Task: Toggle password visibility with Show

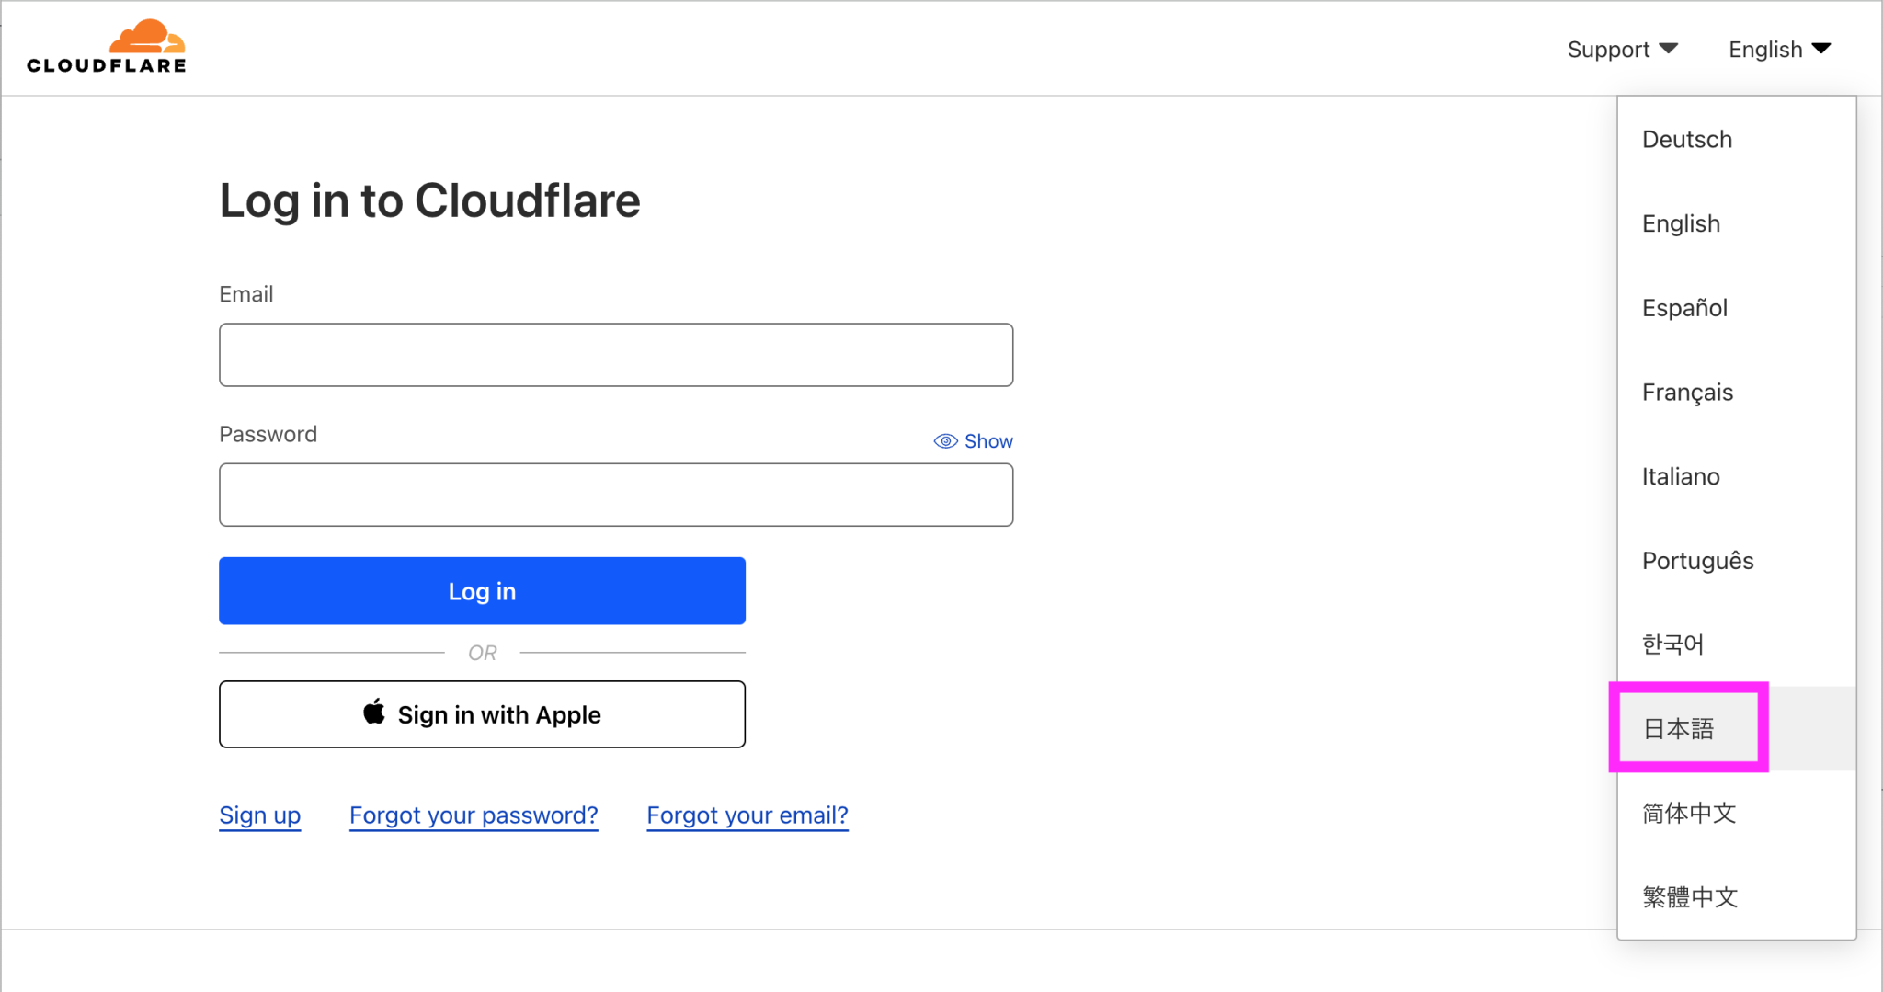Action: coord(987,441)
